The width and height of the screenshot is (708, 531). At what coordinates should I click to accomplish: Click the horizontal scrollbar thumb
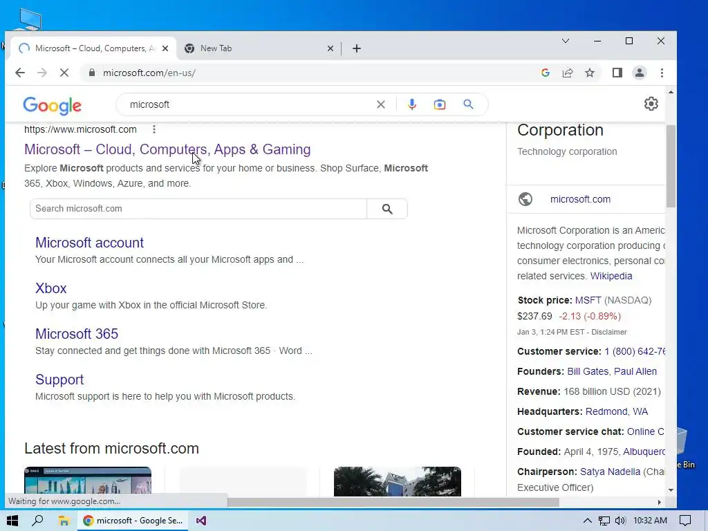393,503
